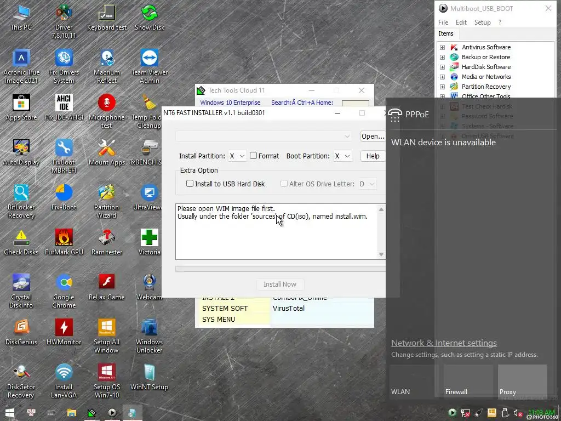Click the muted volume tray icon
561x421 pixels.
pyautogui.click(x=518, y=413)
